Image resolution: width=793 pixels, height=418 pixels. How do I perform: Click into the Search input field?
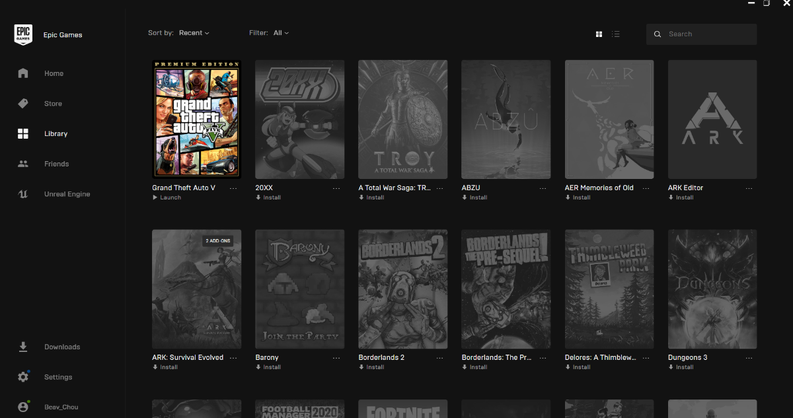[x=701, y=34]
